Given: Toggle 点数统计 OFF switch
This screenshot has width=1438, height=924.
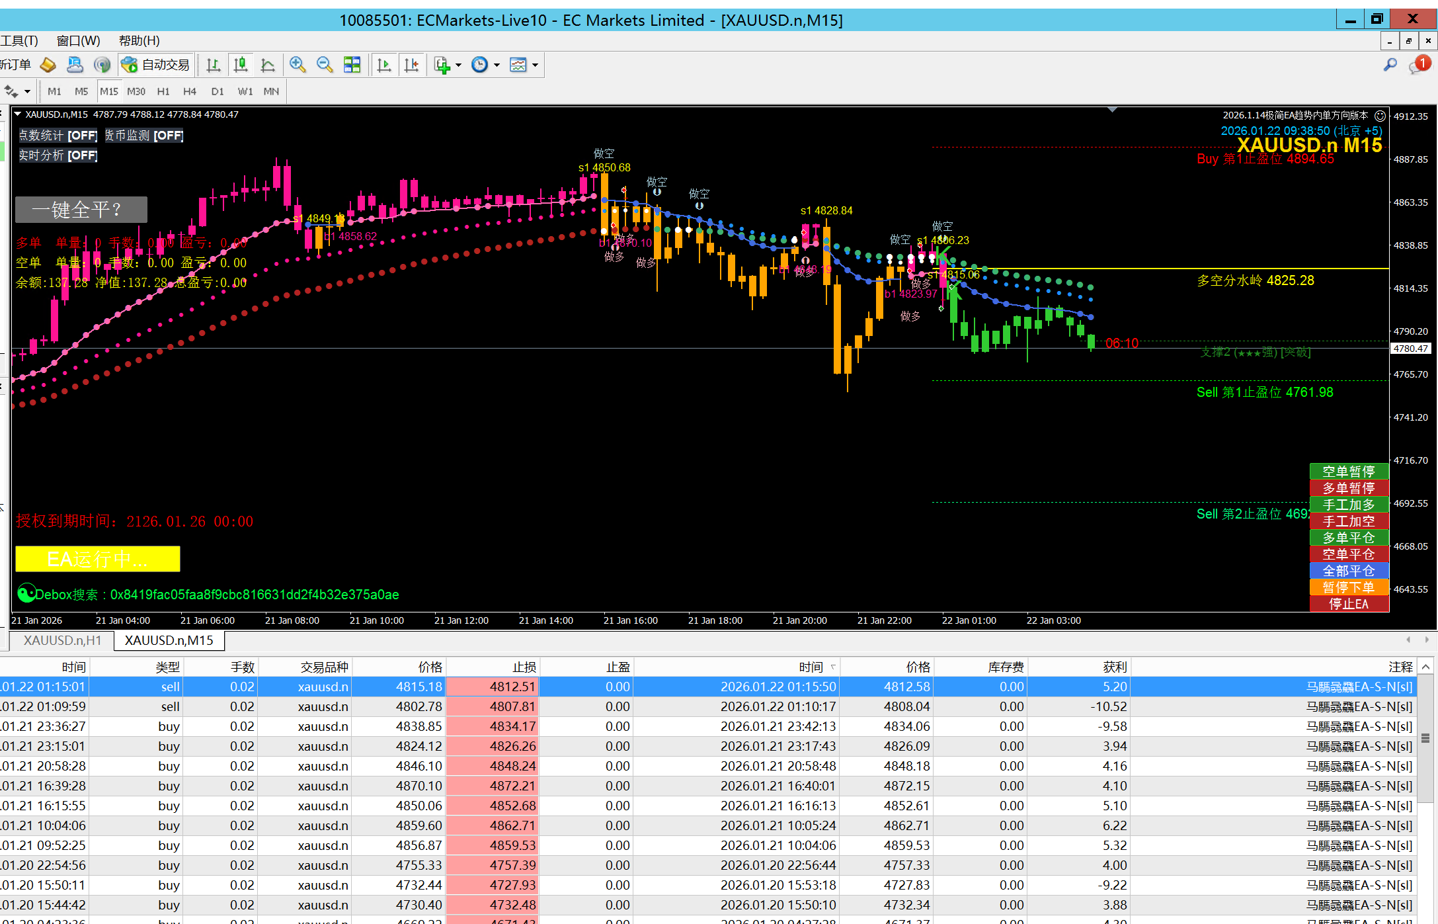Looking at the screenshot, I should 82,136.
